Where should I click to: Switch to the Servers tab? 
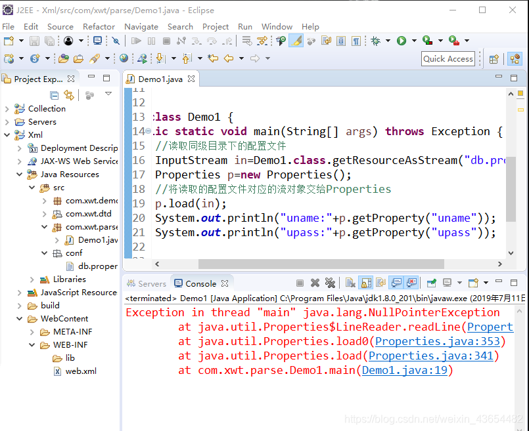tap(147, 284)
